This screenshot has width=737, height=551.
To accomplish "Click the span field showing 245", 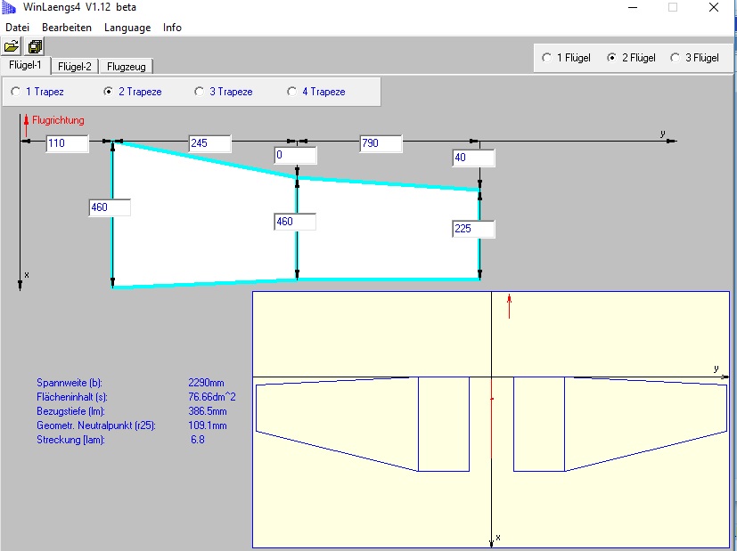I will pyautogui.click(x=210, y=143).
